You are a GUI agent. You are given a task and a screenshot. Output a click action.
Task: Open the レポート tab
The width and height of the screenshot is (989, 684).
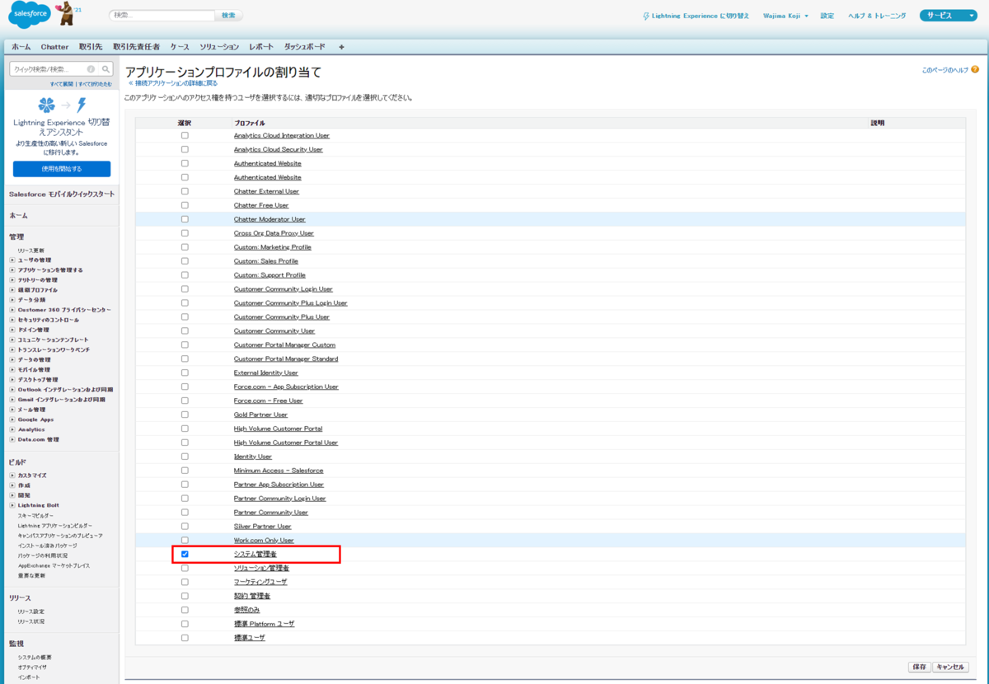tap(261, 47)
